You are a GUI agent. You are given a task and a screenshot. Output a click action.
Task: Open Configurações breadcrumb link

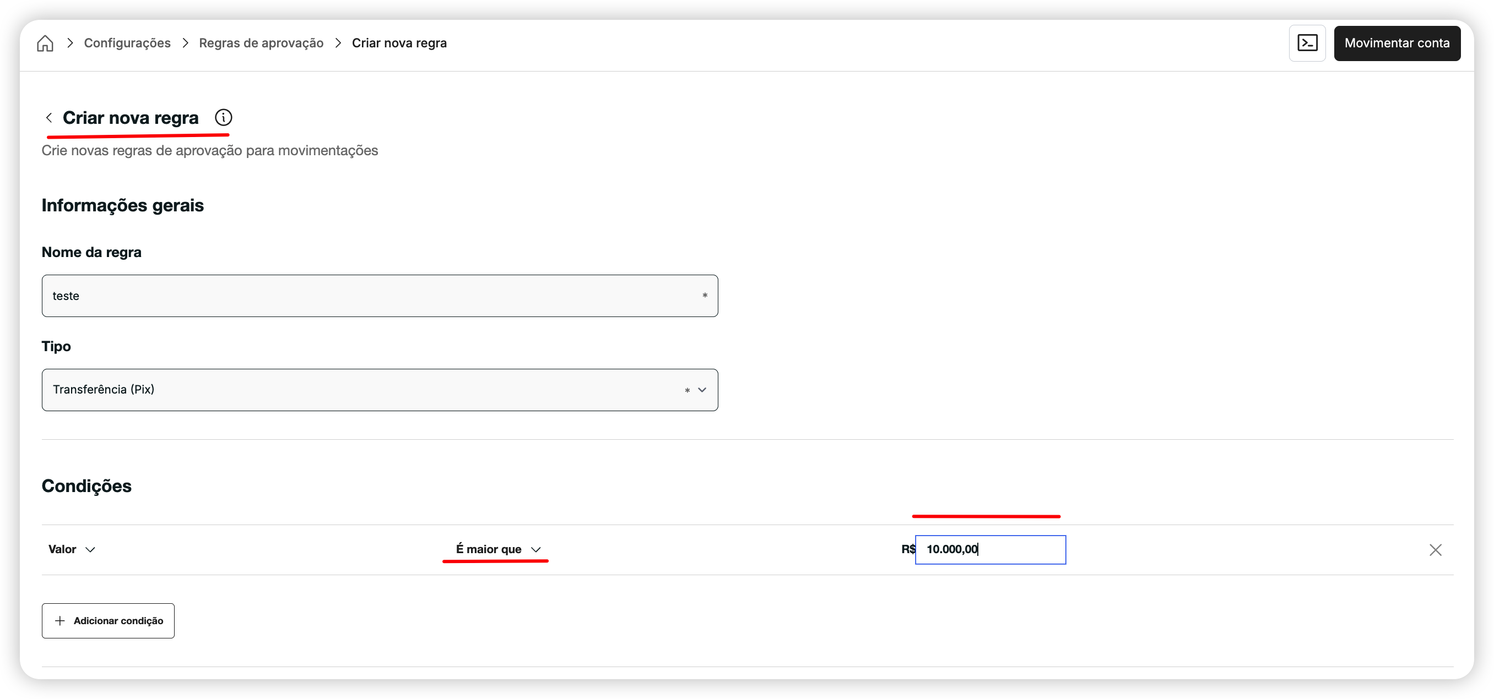click(127, 43)
